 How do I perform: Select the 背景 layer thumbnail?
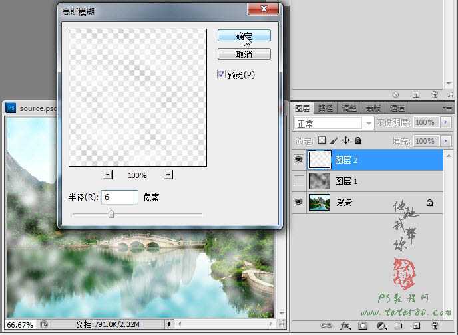[x=320, y=202]
